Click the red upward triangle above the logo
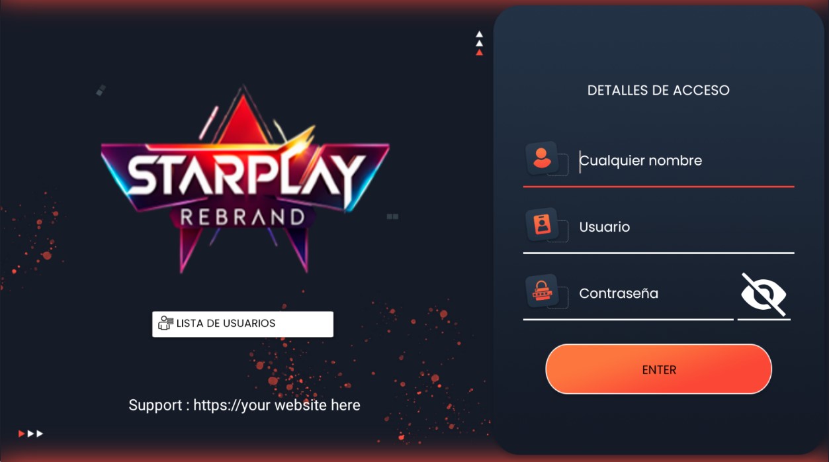The image size is (829, 462). (480, 52)
